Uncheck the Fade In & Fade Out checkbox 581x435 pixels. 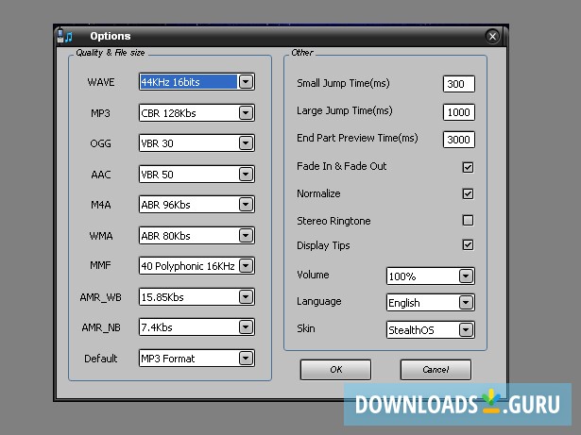[468, 167]
